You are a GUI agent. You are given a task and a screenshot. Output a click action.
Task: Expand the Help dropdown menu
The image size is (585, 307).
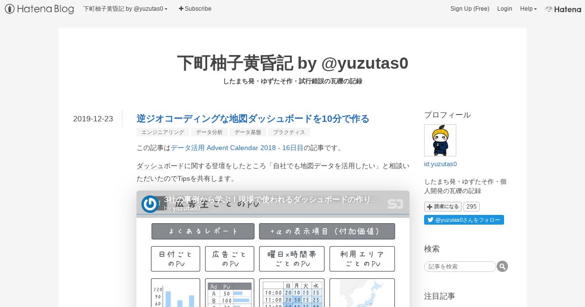528,9
